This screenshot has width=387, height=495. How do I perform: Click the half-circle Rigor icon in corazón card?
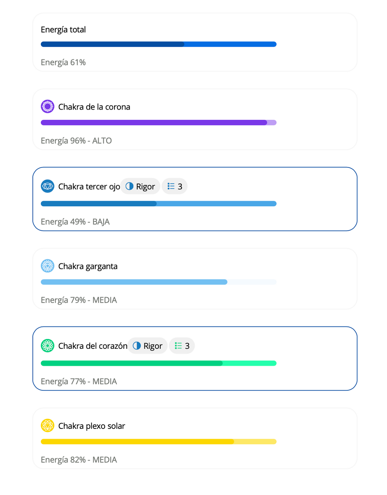[x=137, y=346]
